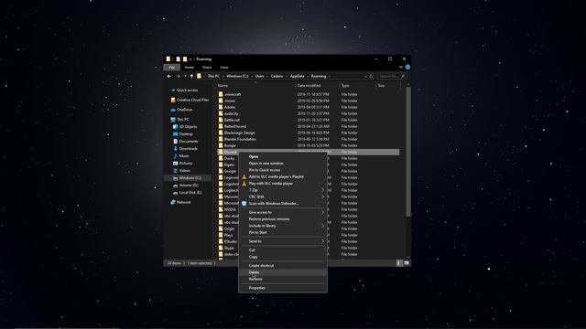
Task: Click the Refresh button in address bar
Action: click(372, 76)
